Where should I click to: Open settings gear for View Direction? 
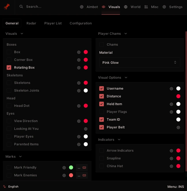(79, 121)
